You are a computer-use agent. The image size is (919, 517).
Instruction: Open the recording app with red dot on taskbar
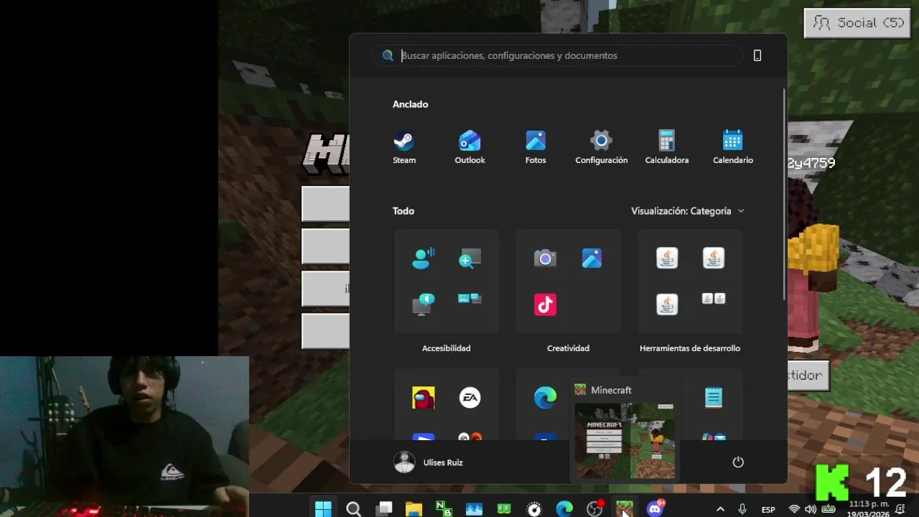594,508
